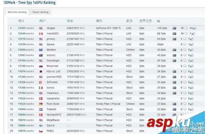
Task: View jiccman1965's screenshot camera icon
Action: click(x=174, y=77)
